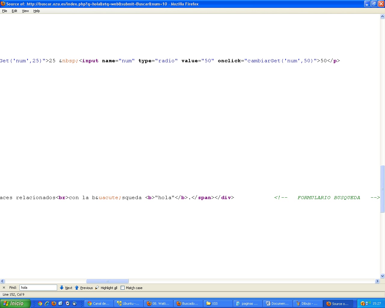Click the vertical scrollbar thumb

point(383,189)
